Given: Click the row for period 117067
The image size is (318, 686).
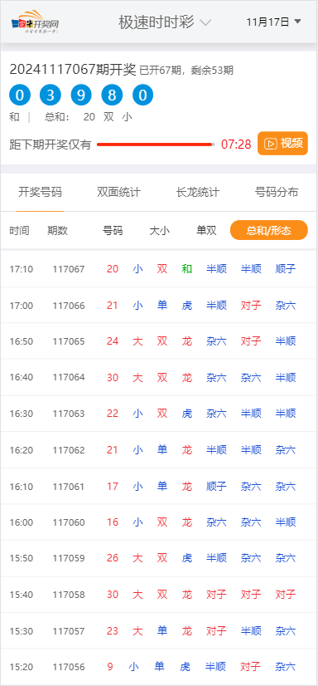Looking at the screenshot, I should [x=159, y=268].
